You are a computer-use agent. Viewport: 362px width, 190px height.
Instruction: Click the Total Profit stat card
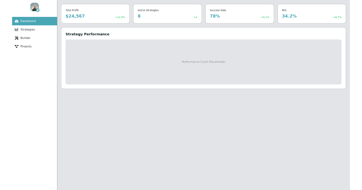[95, 14]
